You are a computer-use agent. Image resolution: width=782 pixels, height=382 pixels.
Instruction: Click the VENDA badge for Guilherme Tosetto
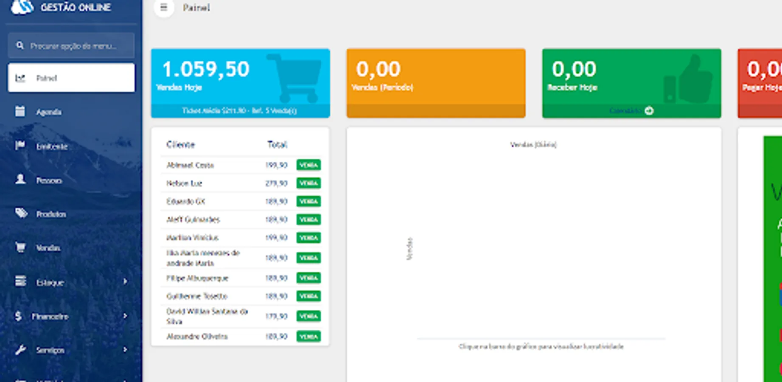click(x=308, y=296)
